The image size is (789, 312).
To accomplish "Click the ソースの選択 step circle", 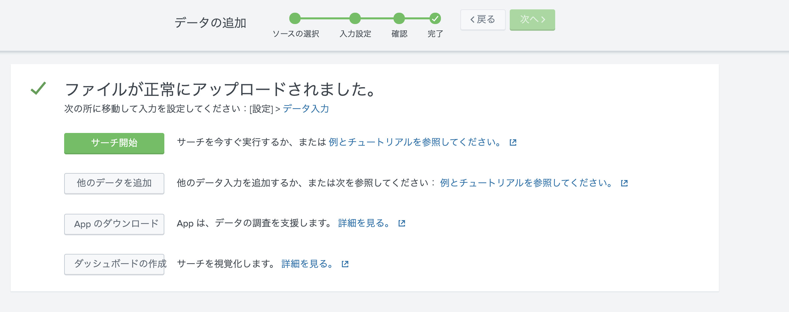I will pos(295,19).
